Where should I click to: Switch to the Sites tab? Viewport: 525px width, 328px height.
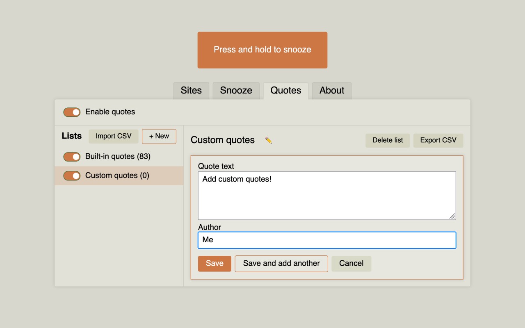point(191,91)
